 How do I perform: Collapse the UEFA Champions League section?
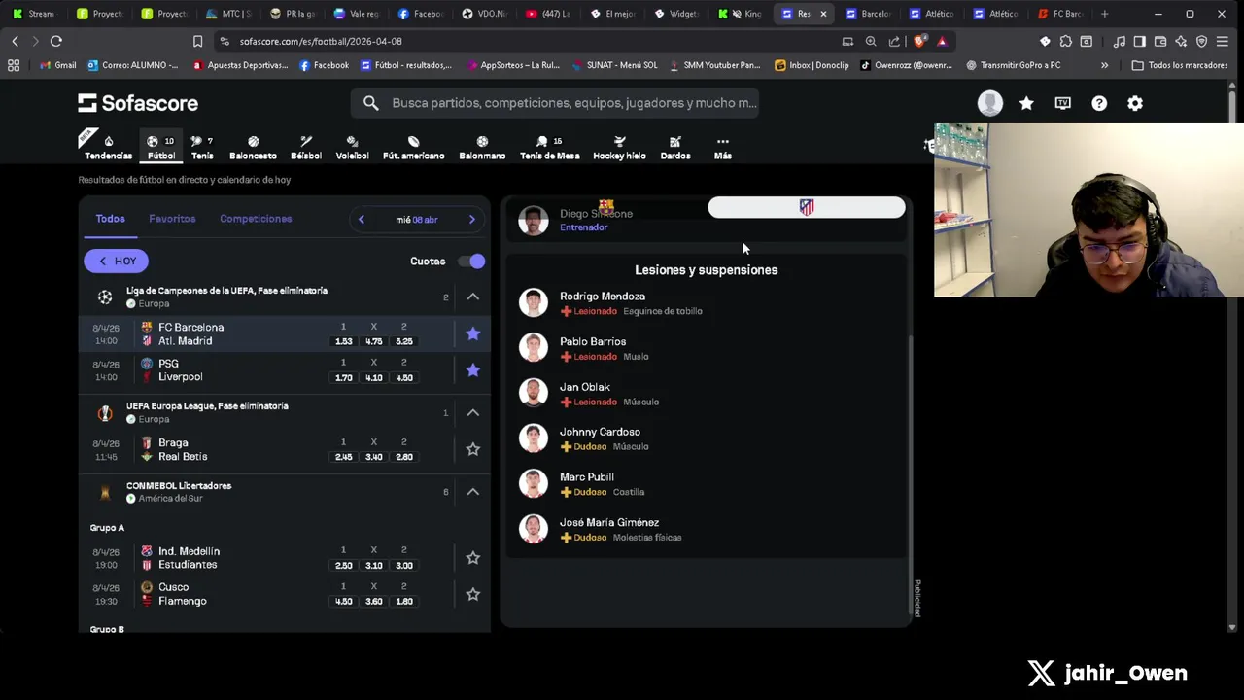pyautogui.click(x=472, y=297)
